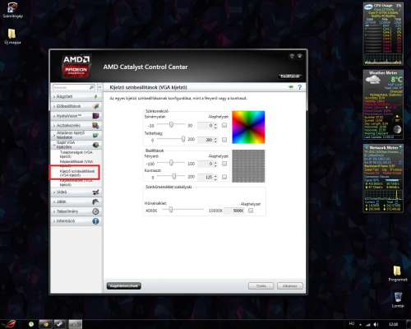
Task: Collapse the sidebar with the double-arrow button
Action: point(99,87)
